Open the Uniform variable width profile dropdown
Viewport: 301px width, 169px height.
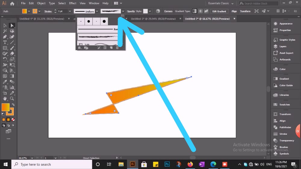[x=97, y=11]
